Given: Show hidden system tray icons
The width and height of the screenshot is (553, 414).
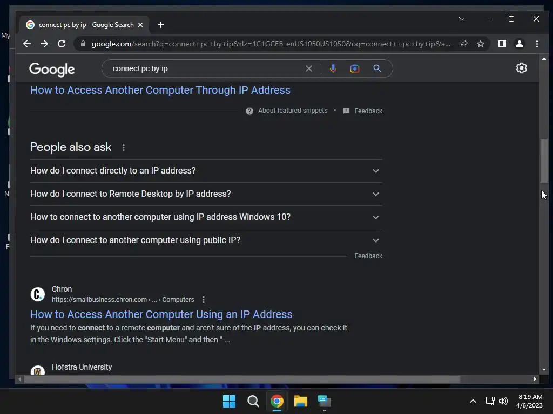Looking at the screenshot, I should (x=473, y=401).
